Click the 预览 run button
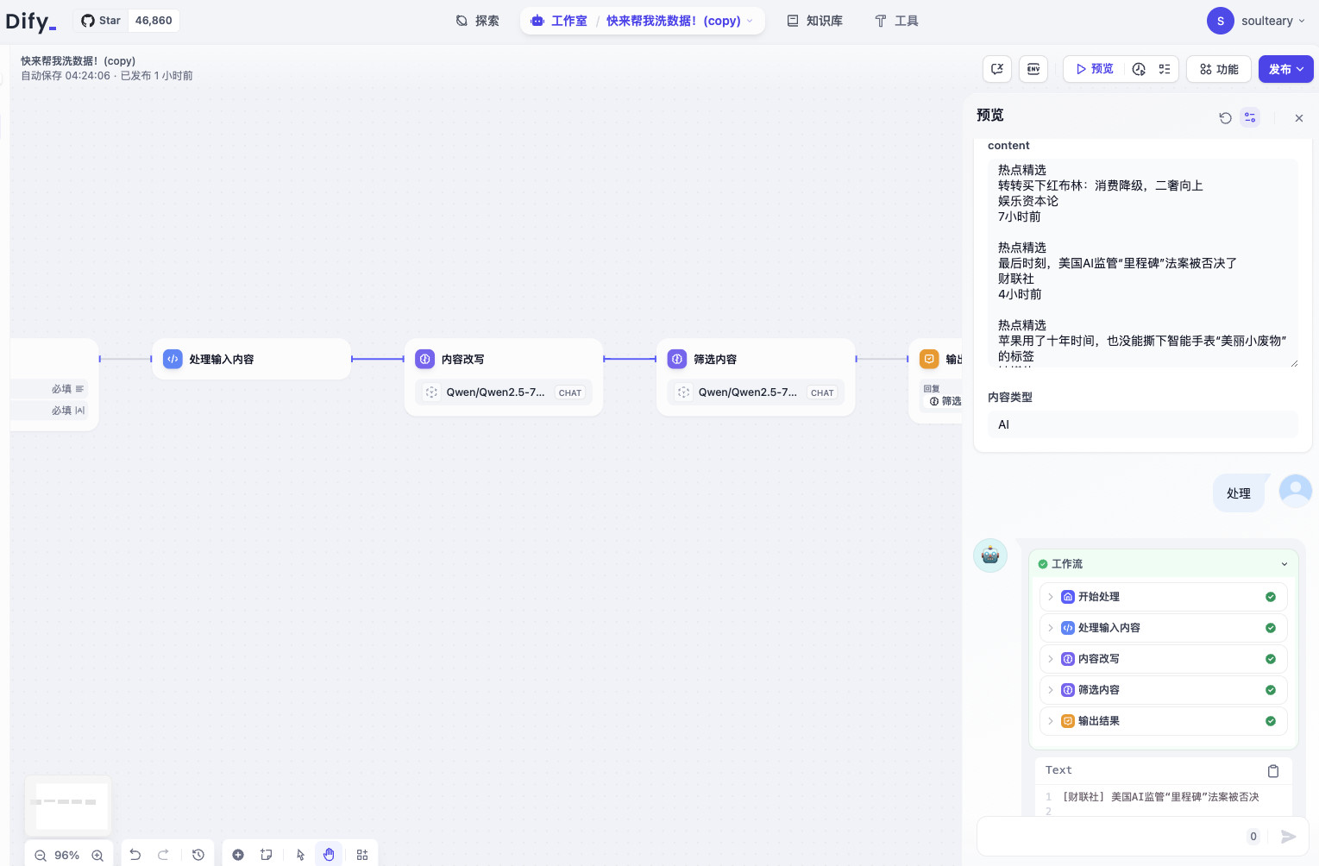This screenshot has width=1319, height=866. pos(1095,69)
